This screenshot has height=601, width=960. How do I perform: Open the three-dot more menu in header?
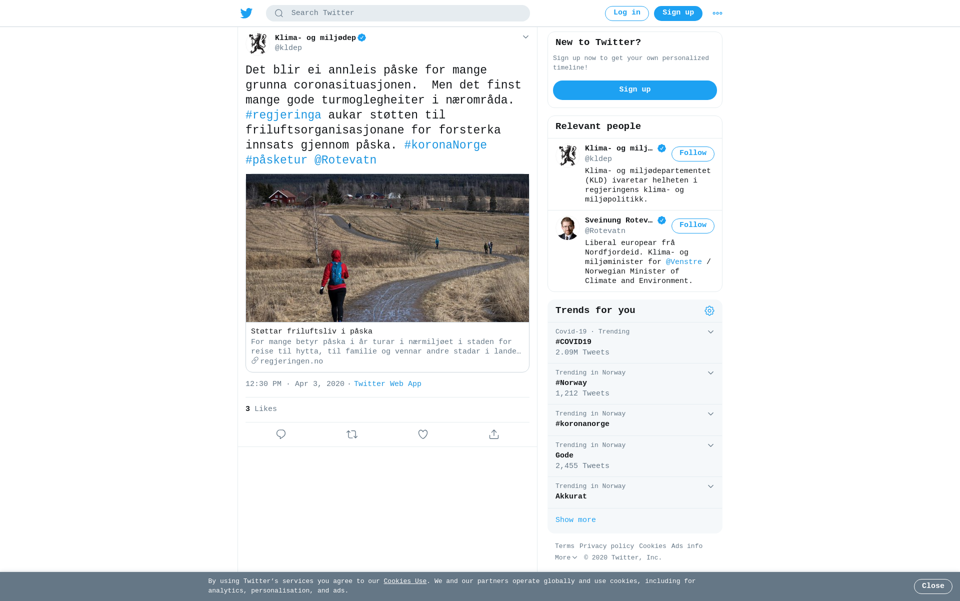point(717,13)
